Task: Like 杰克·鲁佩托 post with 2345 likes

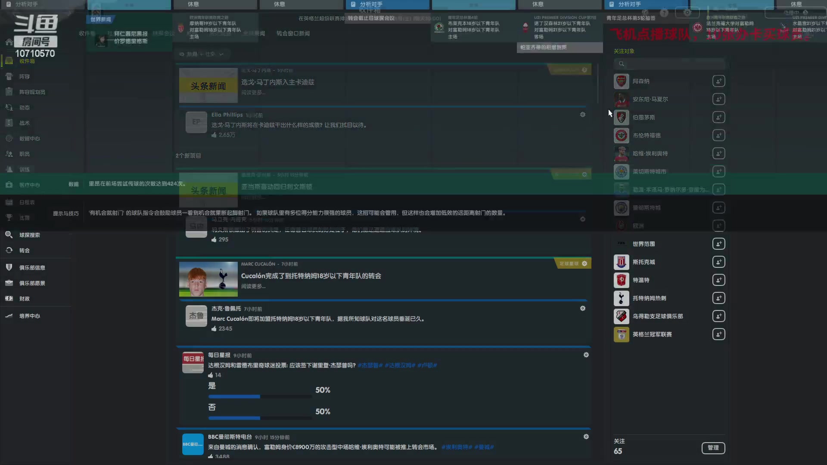Action: (214, 329)
